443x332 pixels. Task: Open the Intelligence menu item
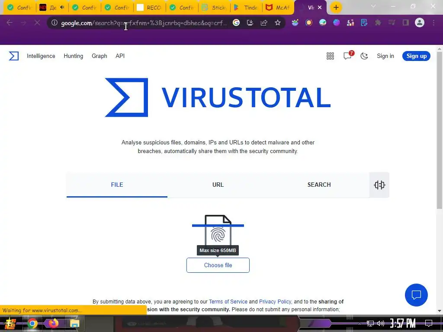point(41,56)
